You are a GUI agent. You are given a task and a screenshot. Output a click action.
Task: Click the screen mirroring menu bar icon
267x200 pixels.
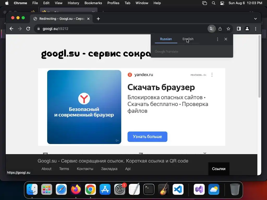(x=204, y=3)
